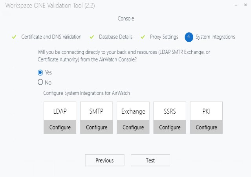Click the checkmark beside Proxy Settings
Viewport: 251px width, 177px height.
[x=143, y=37]
